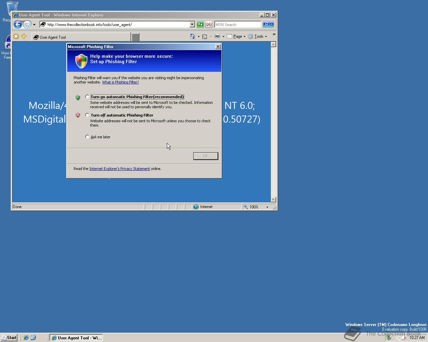Click the Done status text

(x=17, y=207)
